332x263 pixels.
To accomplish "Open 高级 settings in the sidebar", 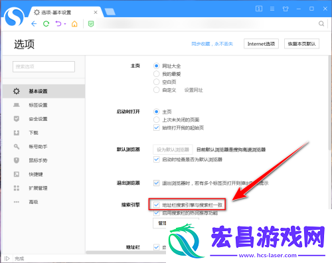I will (44, 202).
